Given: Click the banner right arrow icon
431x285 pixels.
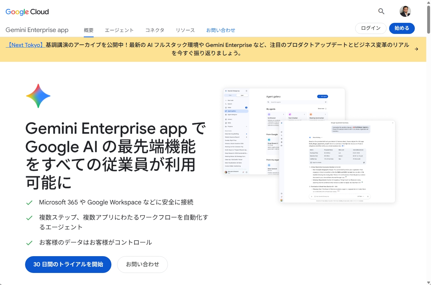Looking at the screenshot, I should pyautogui.click(x=416, y=49).
